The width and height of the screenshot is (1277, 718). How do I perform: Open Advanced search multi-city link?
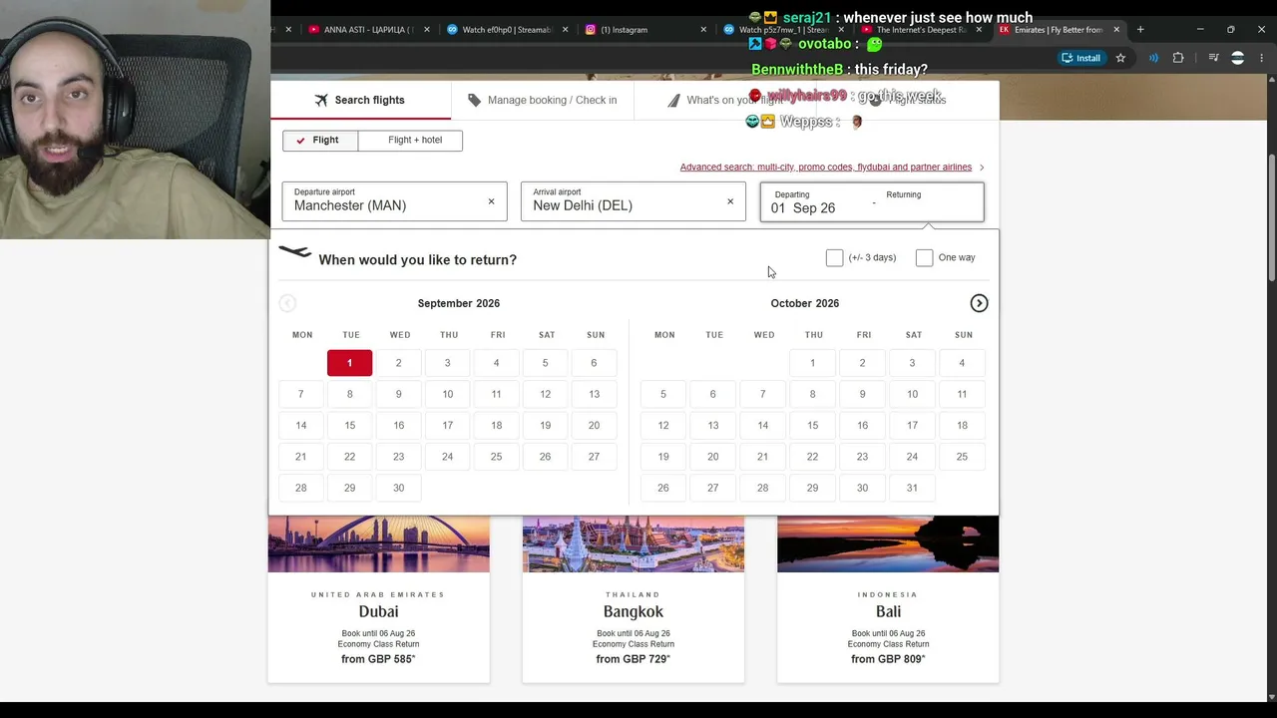(x=826, y=168)
